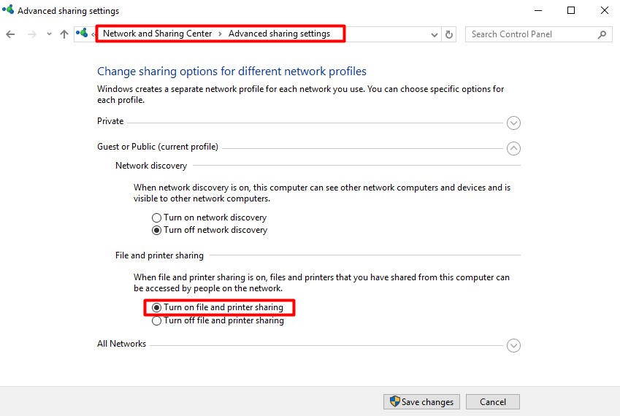Click the search magnifier icon

click(x=602, y=34)
